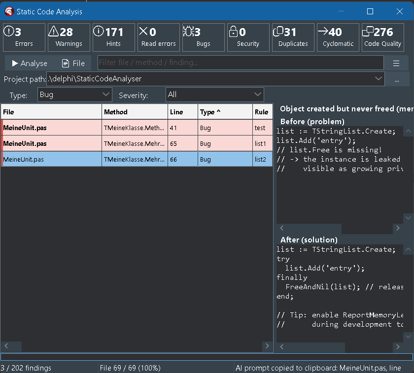Viewport: 414px width, 373px height.
Task: Open the Hints counter tile
Action: tap(114, 37)
